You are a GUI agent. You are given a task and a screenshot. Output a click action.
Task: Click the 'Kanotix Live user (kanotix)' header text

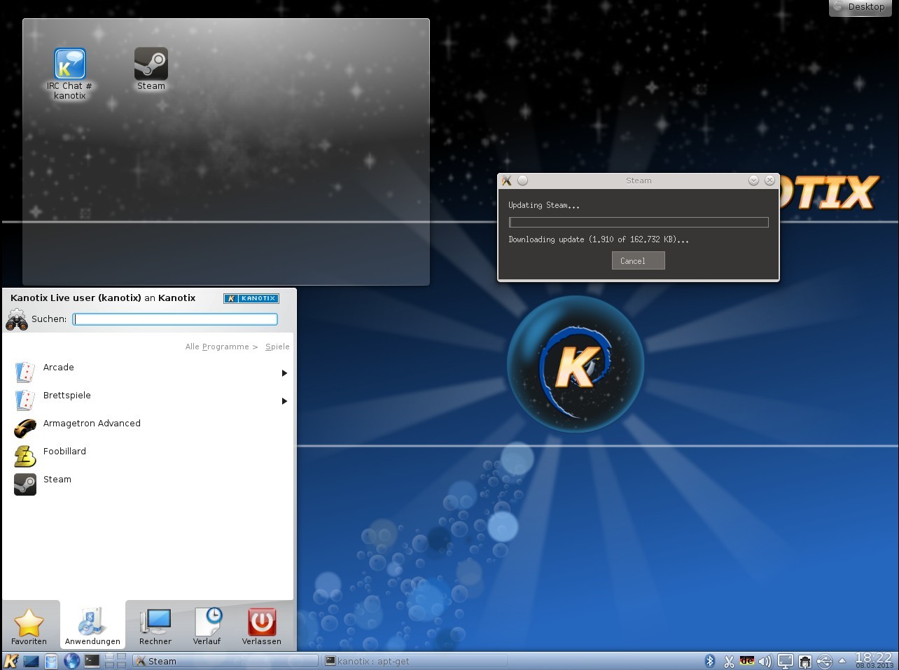(x=76, y=298)
